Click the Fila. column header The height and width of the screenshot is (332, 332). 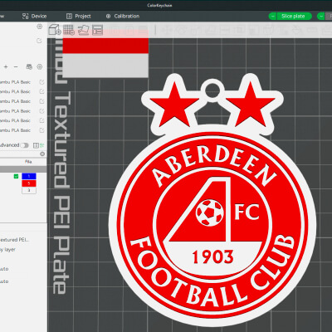click(28, 162)
